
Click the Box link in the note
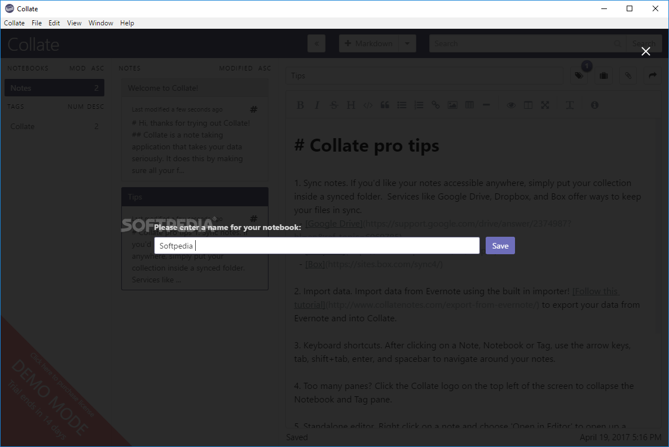315,264
